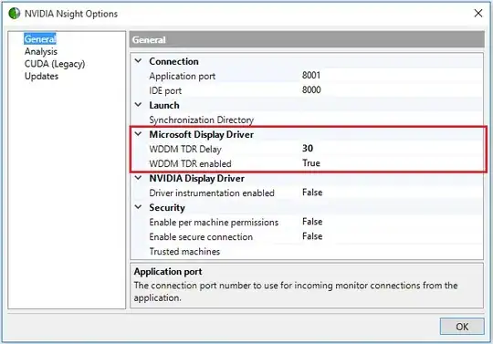Change Driver instrumentation enabled False value
The height and width of the screenshot is (344, 493).
312,193
